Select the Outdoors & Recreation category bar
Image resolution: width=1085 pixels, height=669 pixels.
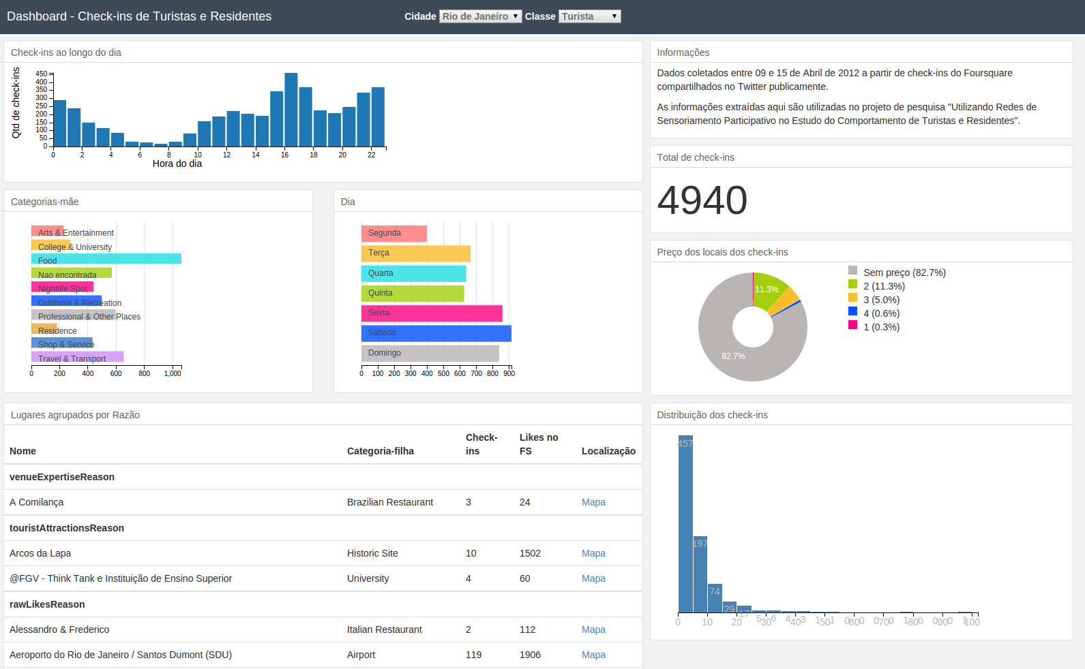66,301
